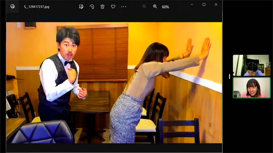Maximize the Photos window
The height and width of the screenshot is (153, 273).
point(204,4)
